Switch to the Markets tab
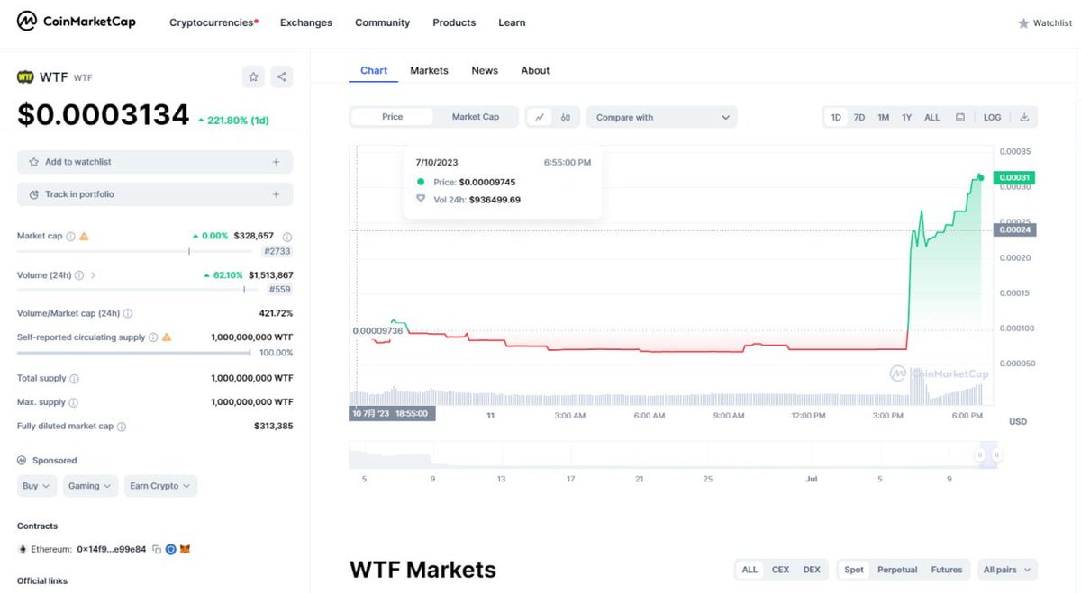 pos(429,70)
